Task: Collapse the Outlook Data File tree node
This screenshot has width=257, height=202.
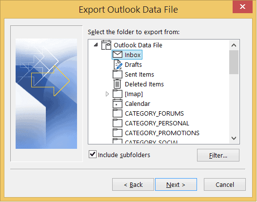Action: click(96, 44)
